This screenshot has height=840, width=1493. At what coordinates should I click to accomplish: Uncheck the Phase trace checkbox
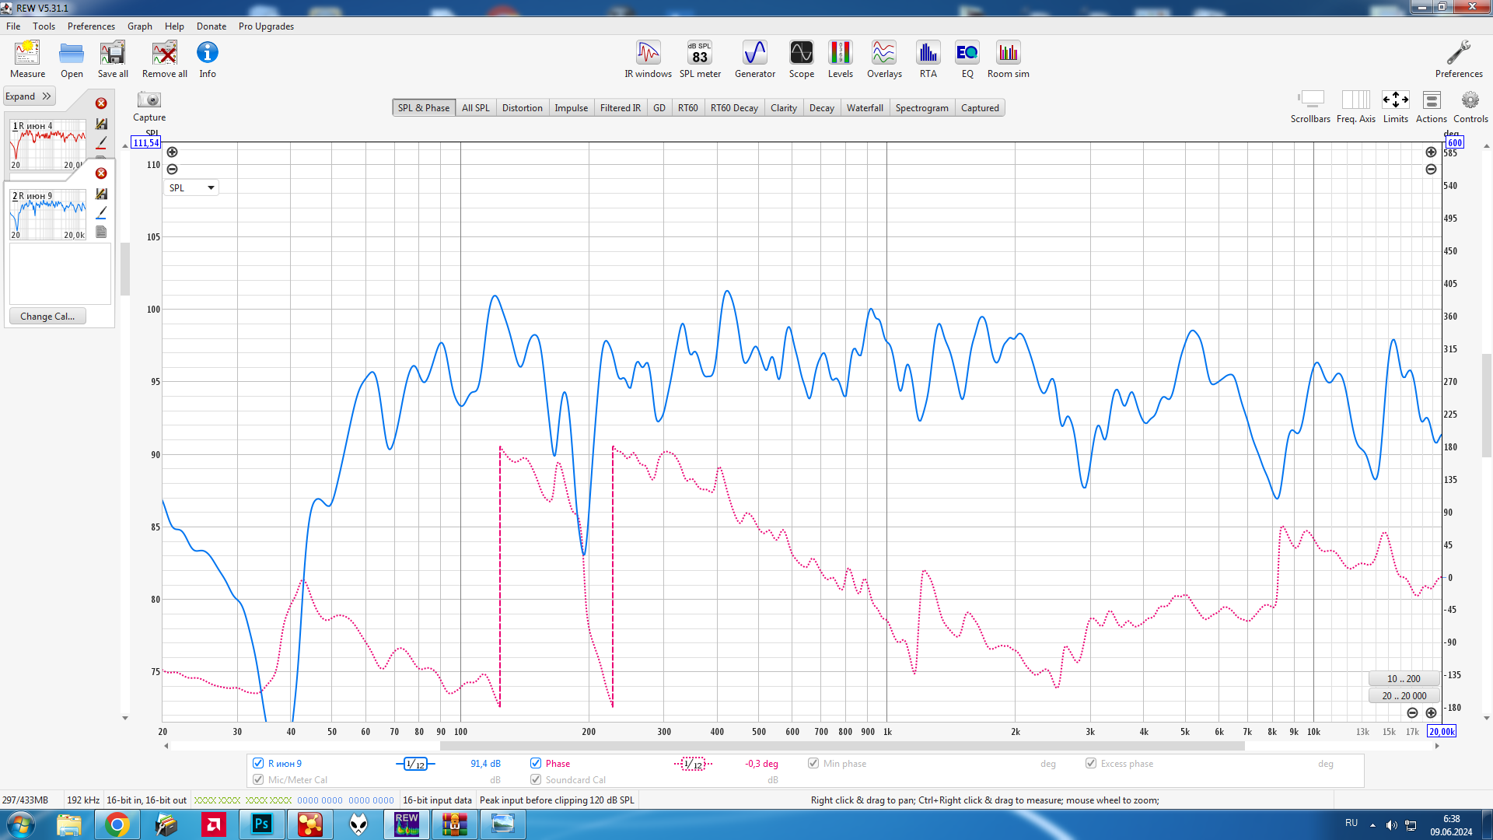(536, 763)
